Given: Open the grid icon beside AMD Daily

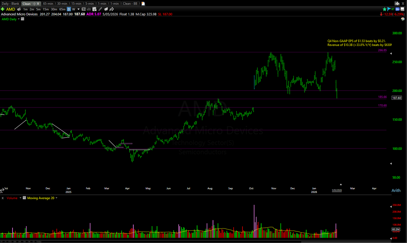Looking at the screenshot, I should click(x=22, y=19).
